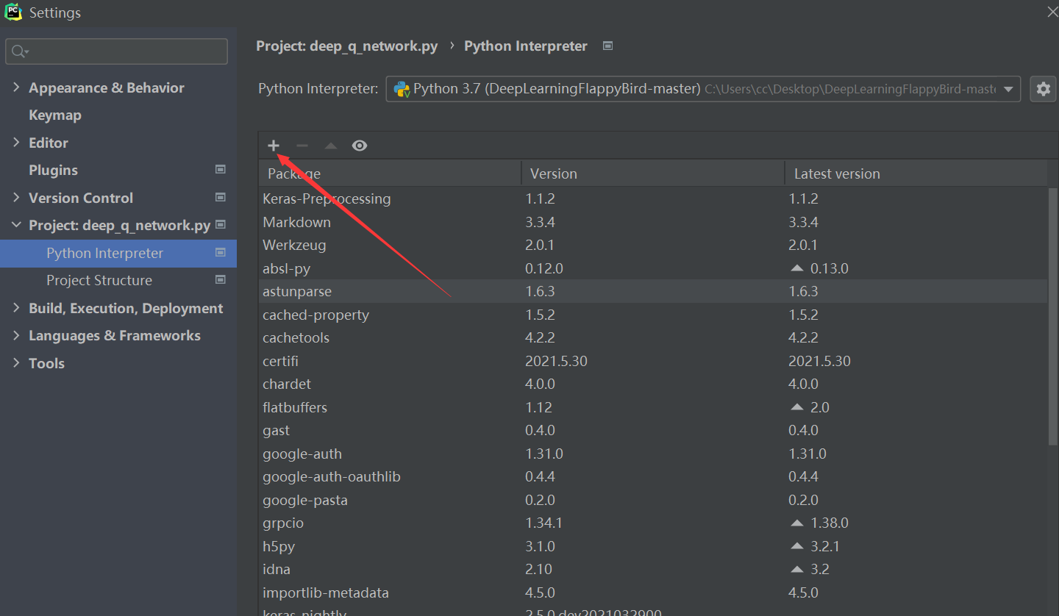Select the importlib-metadata package row
The height and width of the screenshot is (616, 1059).
coord(653,592)
